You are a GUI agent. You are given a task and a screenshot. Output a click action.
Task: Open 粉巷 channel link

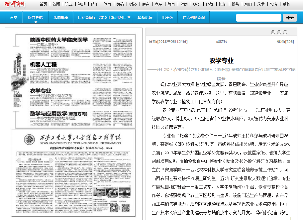coord(235,4)
